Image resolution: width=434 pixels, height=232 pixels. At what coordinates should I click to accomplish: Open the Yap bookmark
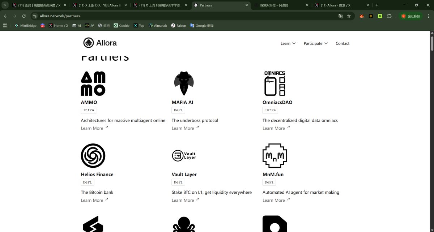139,26
